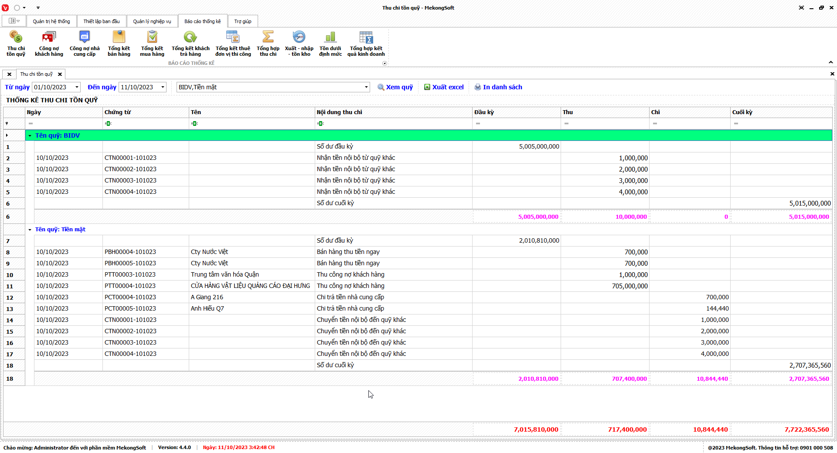Switch to Thiết lập ban đầu tab
Screen dimensions: 837x453
pyautogui.click(x=102, y=21)
